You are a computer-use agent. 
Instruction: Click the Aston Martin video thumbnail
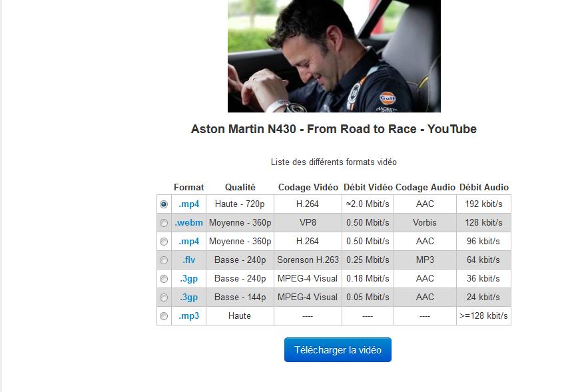pos(334,56)
